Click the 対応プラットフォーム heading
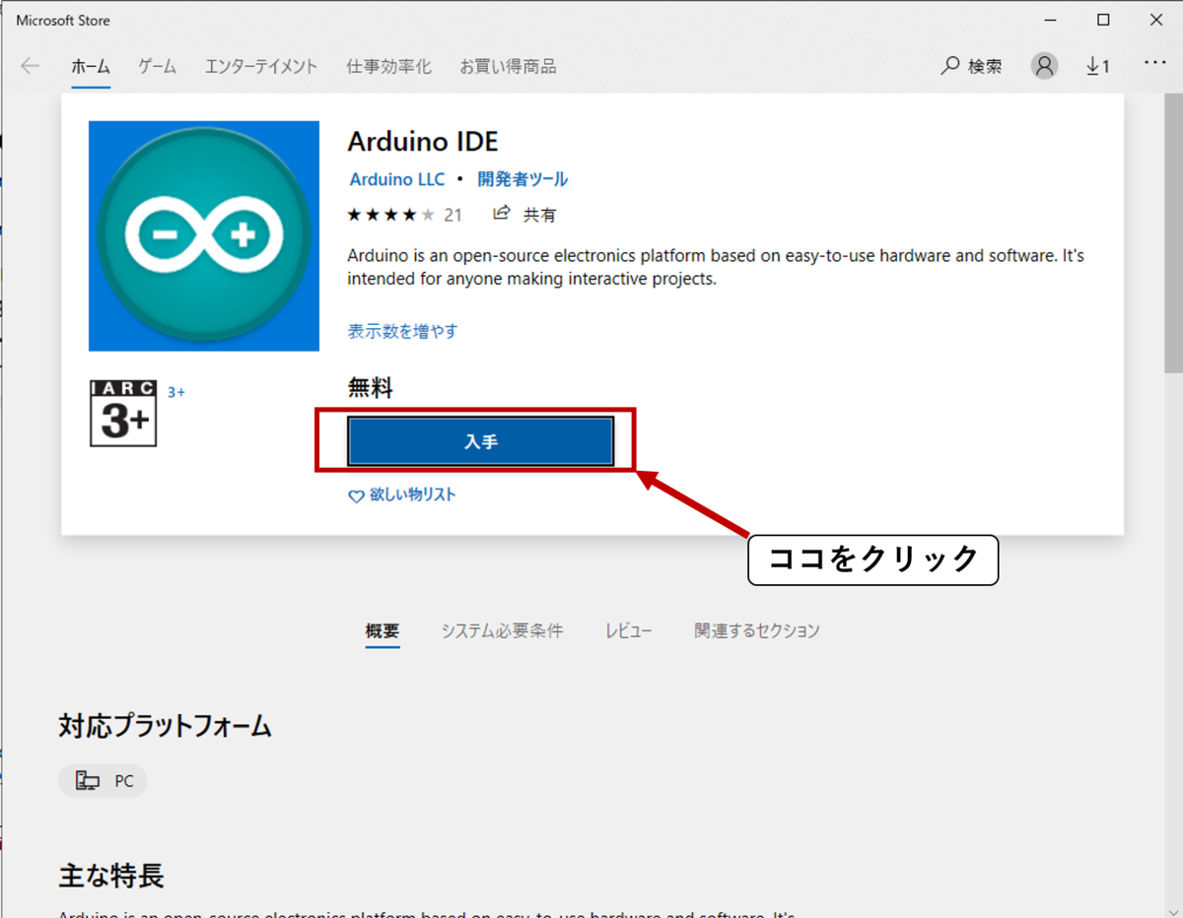 [x=165, y=727]
